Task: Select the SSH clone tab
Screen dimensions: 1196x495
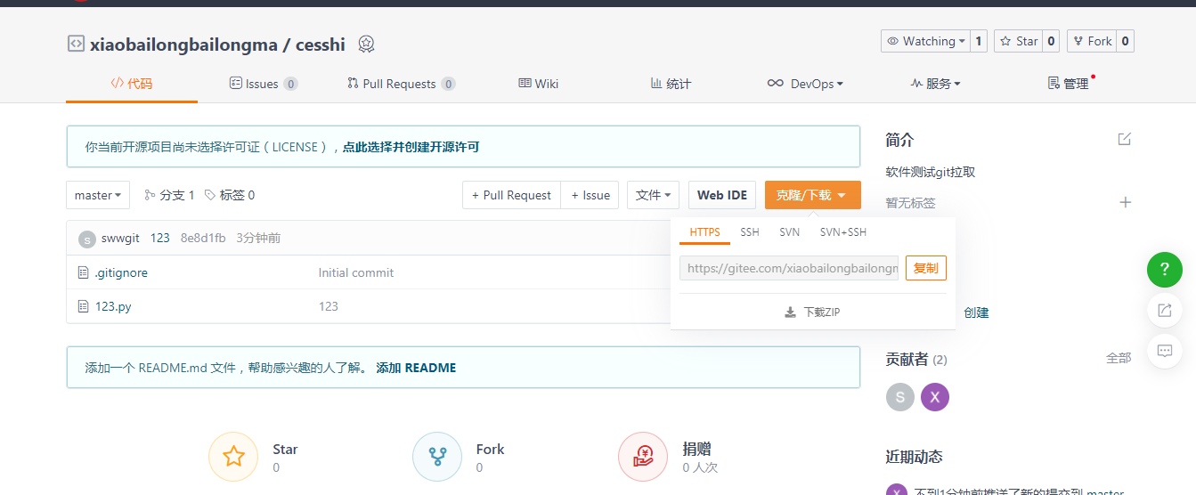Action: [750, 232]
